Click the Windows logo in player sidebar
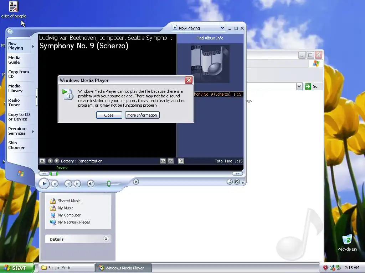Screen dimensions: 365x273 point(21,173)
